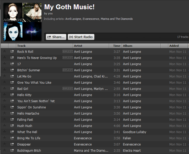Image resolution: width=189 pixels, height=154 pixels.
Task: Click the star on Hello Heartache
Action: (5, 113)
